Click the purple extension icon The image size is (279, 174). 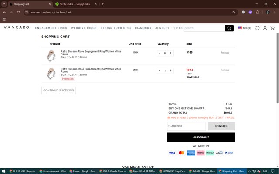(x=250, y=12)
